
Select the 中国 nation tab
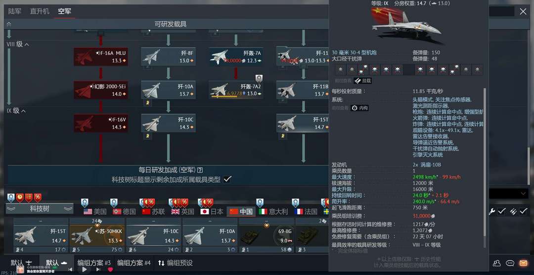point(241,212)
